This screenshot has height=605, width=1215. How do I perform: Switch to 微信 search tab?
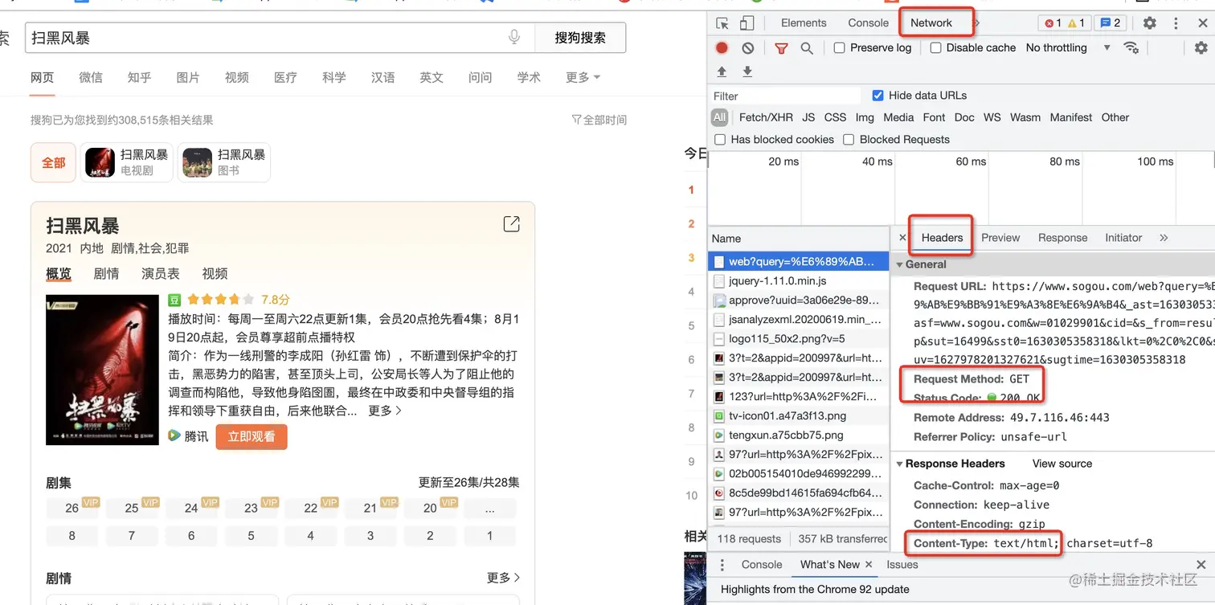coord(91,78)
